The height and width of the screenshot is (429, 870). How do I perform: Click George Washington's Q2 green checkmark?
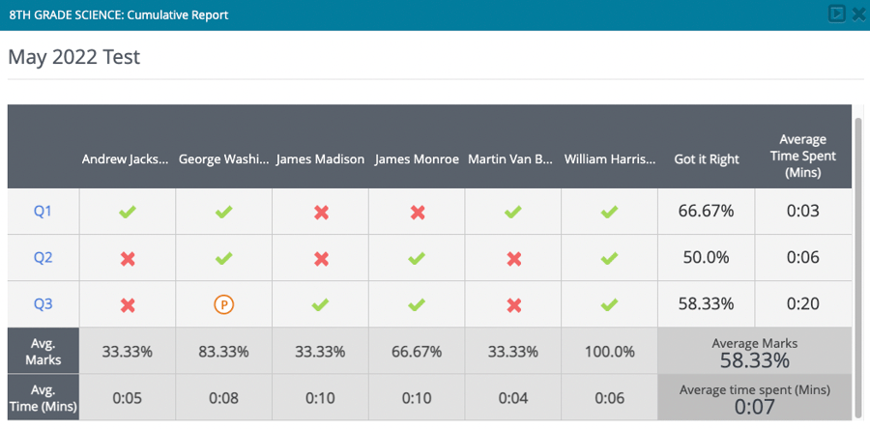click(x=223, y=258)
